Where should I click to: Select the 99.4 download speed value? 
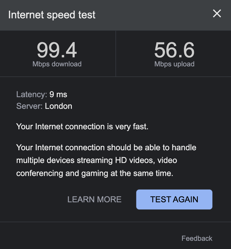pyautogui.click(x=57, y=50)
